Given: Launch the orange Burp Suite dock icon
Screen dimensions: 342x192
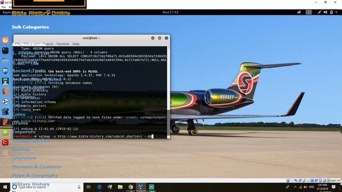Looking at the screenshot, I should (x=5, y=91).
